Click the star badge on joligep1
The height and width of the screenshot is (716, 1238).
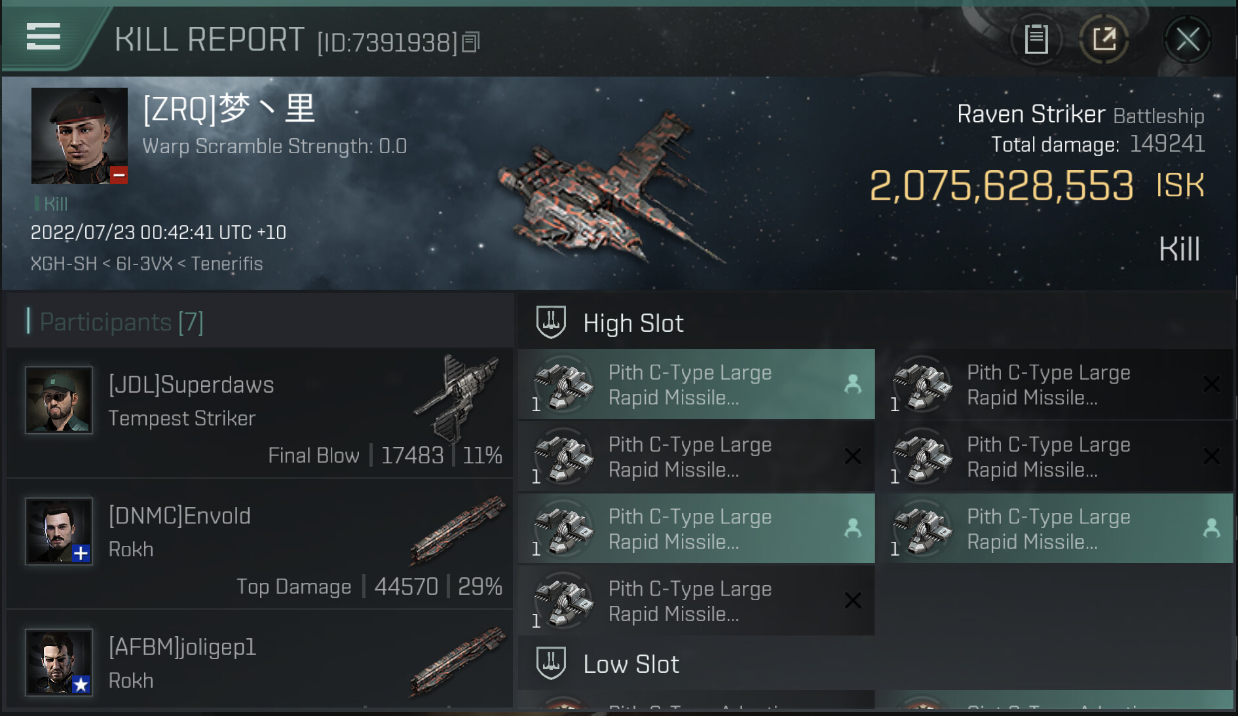point(81,685)
